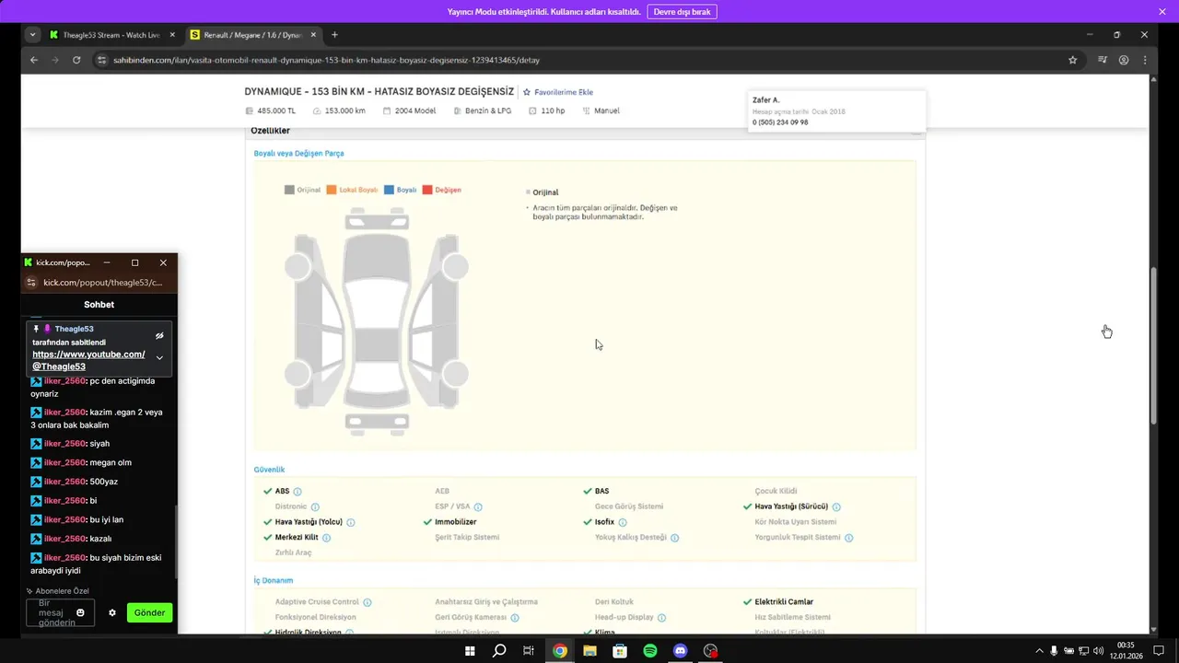The image size is (1179, 663).
Task: Click the 485.000 TL price text
Action: [276, 110]
